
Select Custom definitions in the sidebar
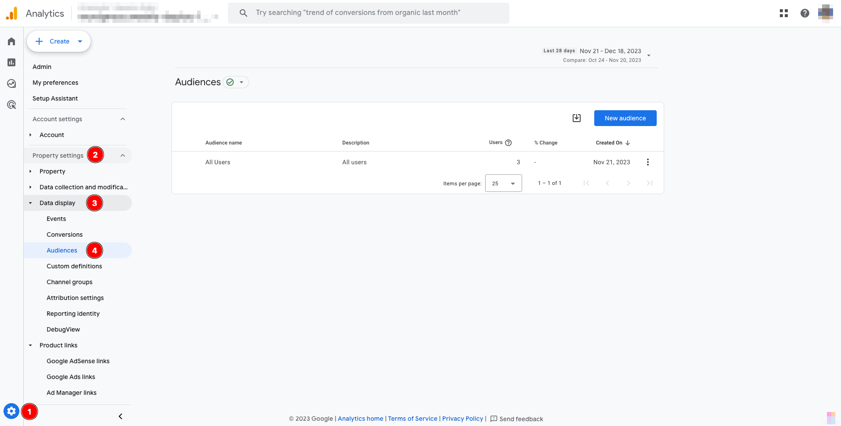74,266
